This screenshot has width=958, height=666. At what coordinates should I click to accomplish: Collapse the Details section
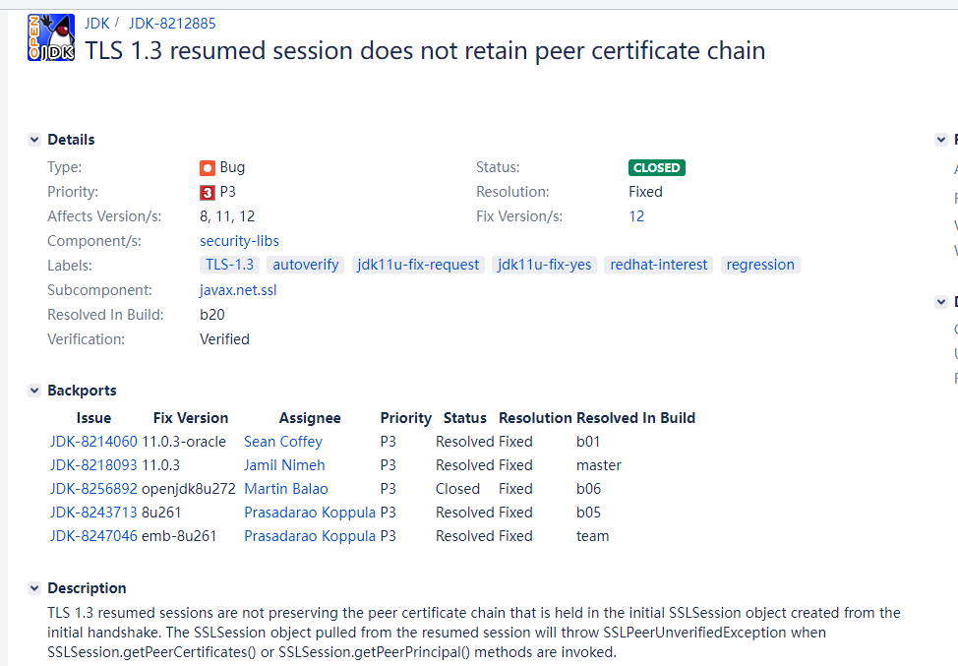point(34,139)
